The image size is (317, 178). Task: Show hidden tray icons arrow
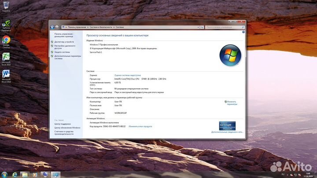(x=287, y=175)
